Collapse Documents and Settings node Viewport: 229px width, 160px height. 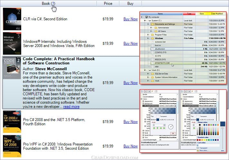click(x=148, y=24)
